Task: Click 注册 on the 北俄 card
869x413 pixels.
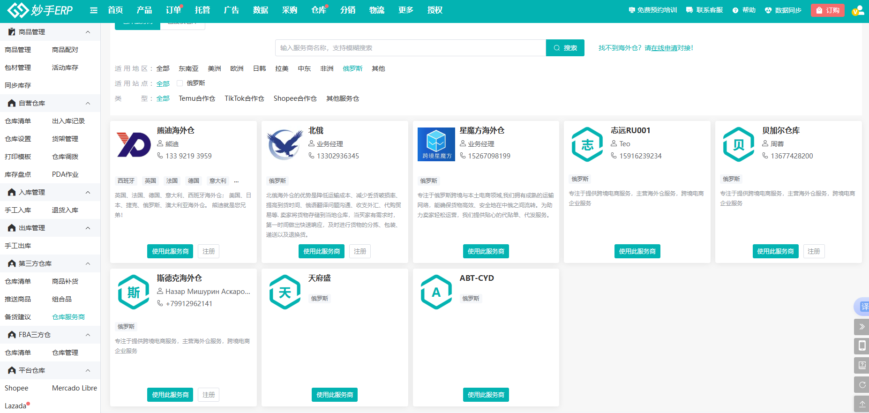Action: [x=360, y=251]
